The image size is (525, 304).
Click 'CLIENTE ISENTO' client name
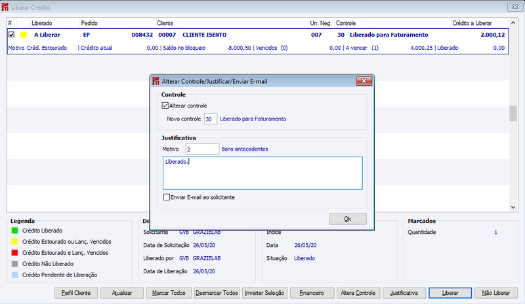tap(204, 35)
